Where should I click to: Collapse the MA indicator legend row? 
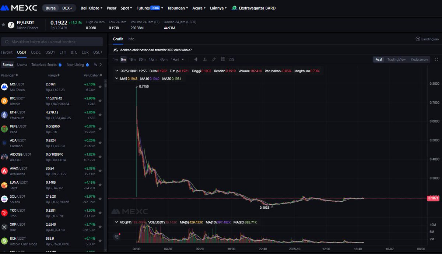[x=117, y=78]
